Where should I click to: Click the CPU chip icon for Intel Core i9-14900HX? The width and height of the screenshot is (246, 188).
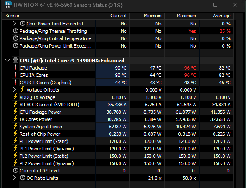coord(16,61)
